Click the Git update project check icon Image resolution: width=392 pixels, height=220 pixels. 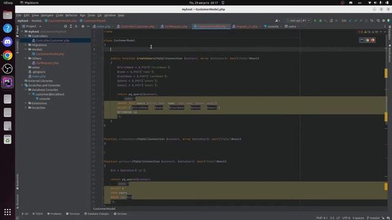(x=350, y=21)
